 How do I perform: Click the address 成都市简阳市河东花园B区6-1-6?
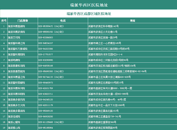(105, 54)
